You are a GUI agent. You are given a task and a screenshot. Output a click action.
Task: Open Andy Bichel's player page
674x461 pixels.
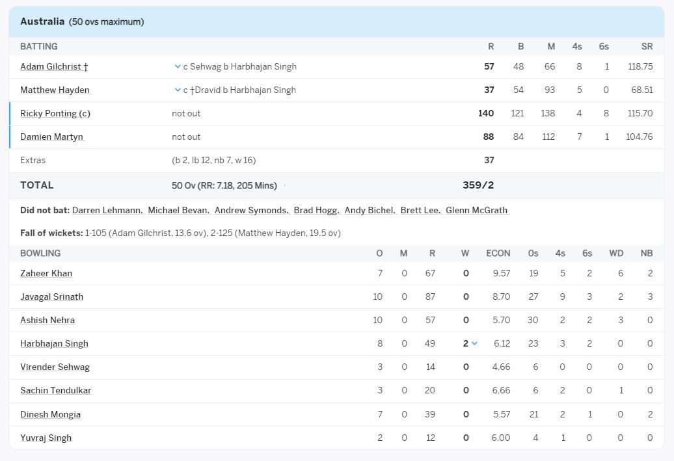(x=369, y=210)
